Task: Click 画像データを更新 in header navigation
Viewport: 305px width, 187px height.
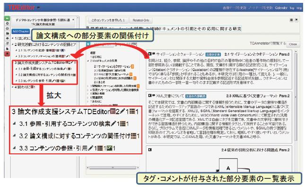Action: point(235,8)
